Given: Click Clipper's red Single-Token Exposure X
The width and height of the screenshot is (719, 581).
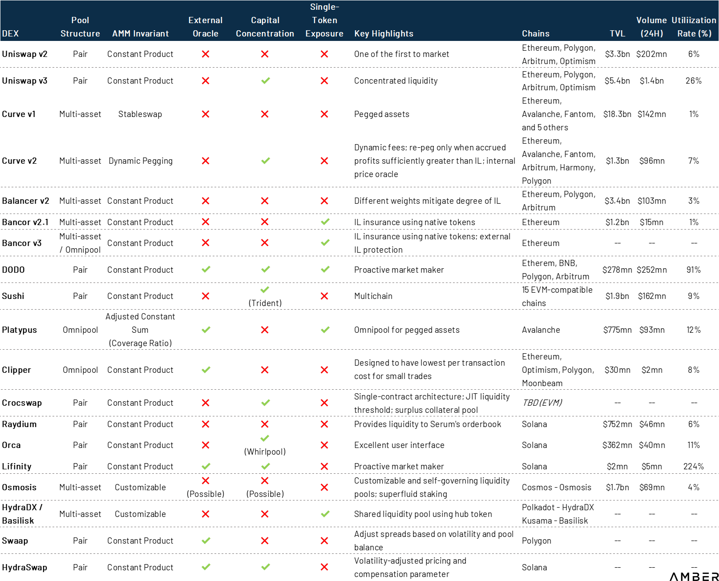Looking at the screenshot, I should coord(324,370).
